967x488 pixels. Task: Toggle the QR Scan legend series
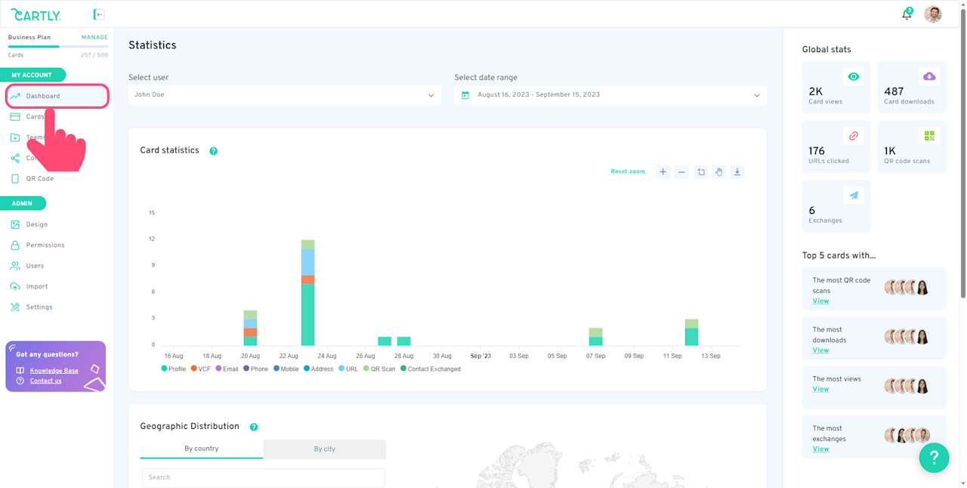[379, 369]
